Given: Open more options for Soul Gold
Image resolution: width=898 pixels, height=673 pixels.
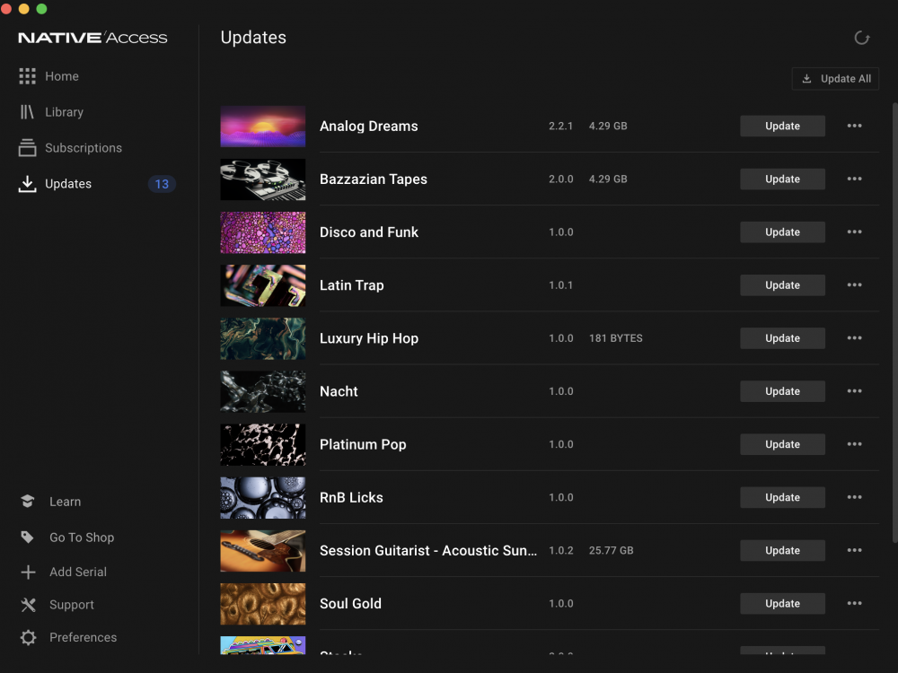Looking at the screenshot, I should (x=855, y=603).
